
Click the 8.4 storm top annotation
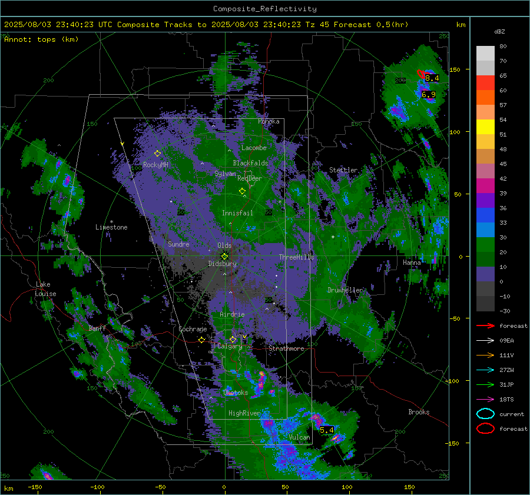[432, 78]
